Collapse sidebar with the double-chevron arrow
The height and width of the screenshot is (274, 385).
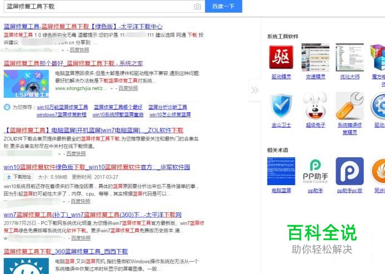pos(255,90)
